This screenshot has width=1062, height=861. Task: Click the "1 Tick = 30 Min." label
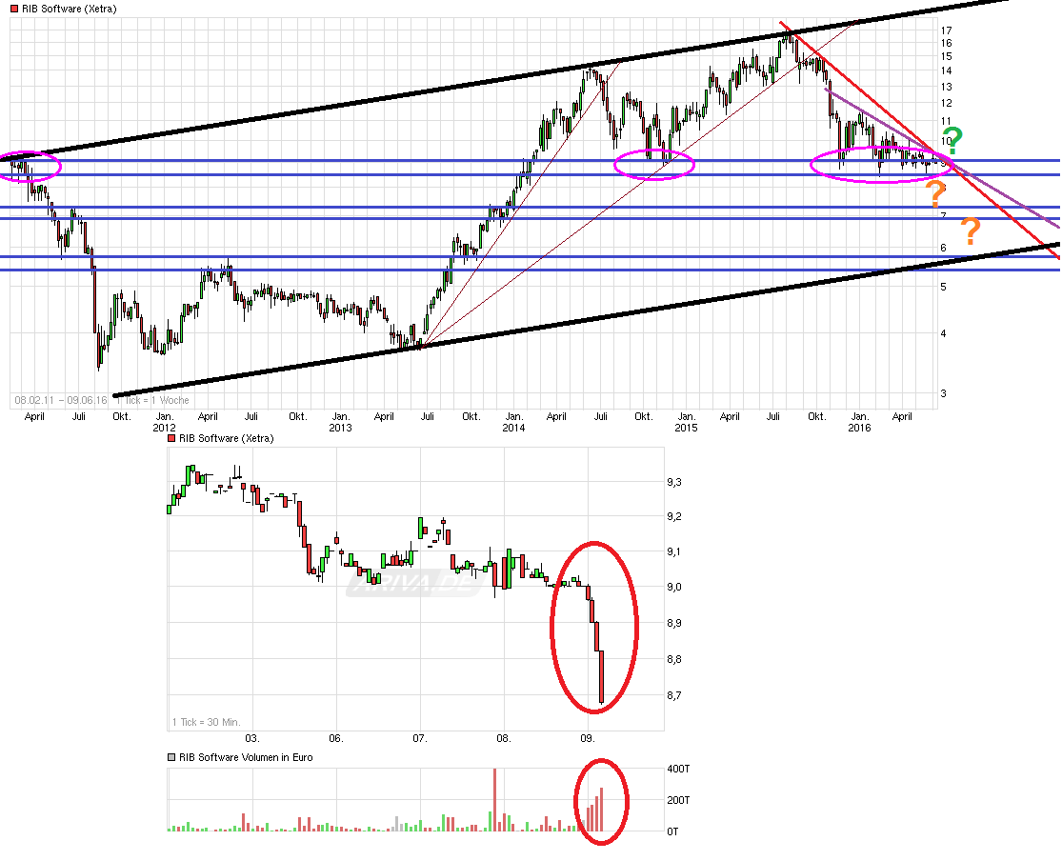click(207, 722)
